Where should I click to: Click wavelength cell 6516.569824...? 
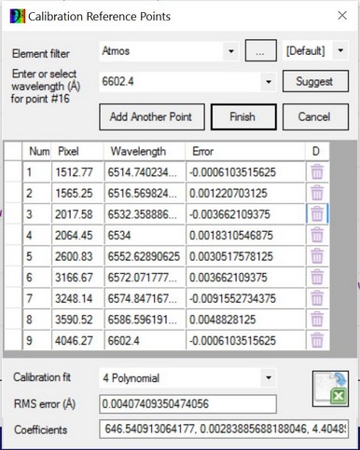pos(145,193)
